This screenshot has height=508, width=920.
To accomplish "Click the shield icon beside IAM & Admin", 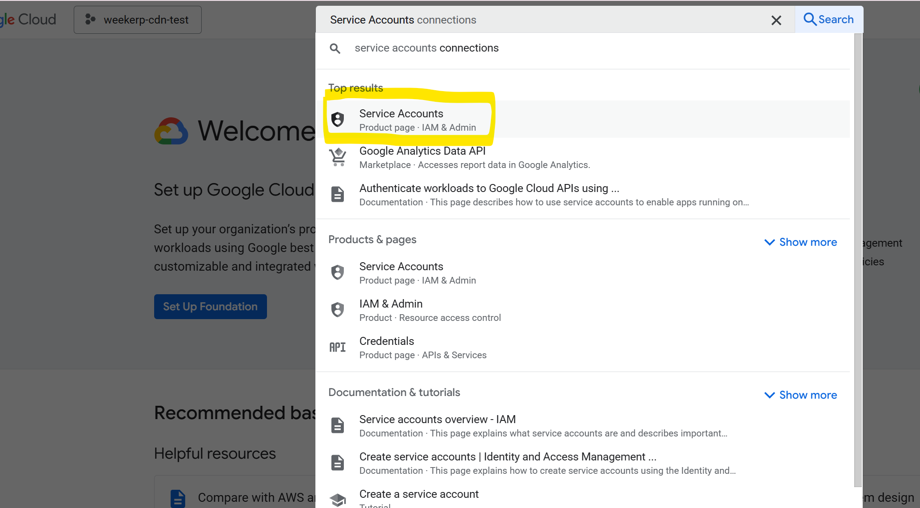I will [x=338, y=310].
